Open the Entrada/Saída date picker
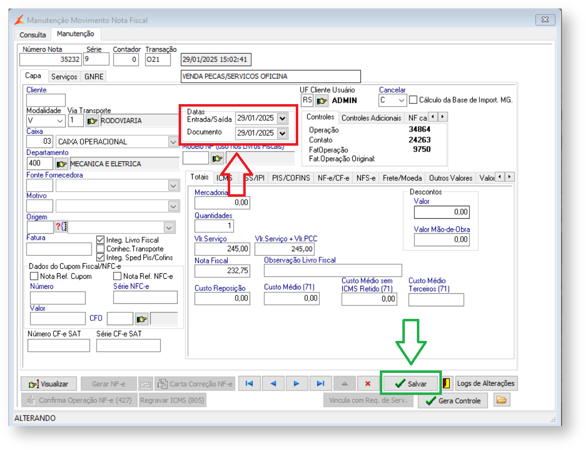 click(x=283, y=119)
